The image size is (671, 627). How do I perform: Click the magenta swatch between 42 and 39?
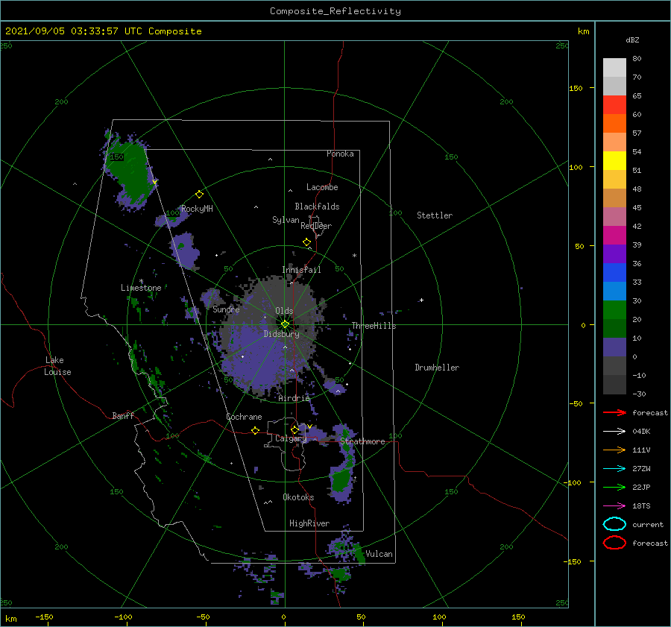coord(614,235)
